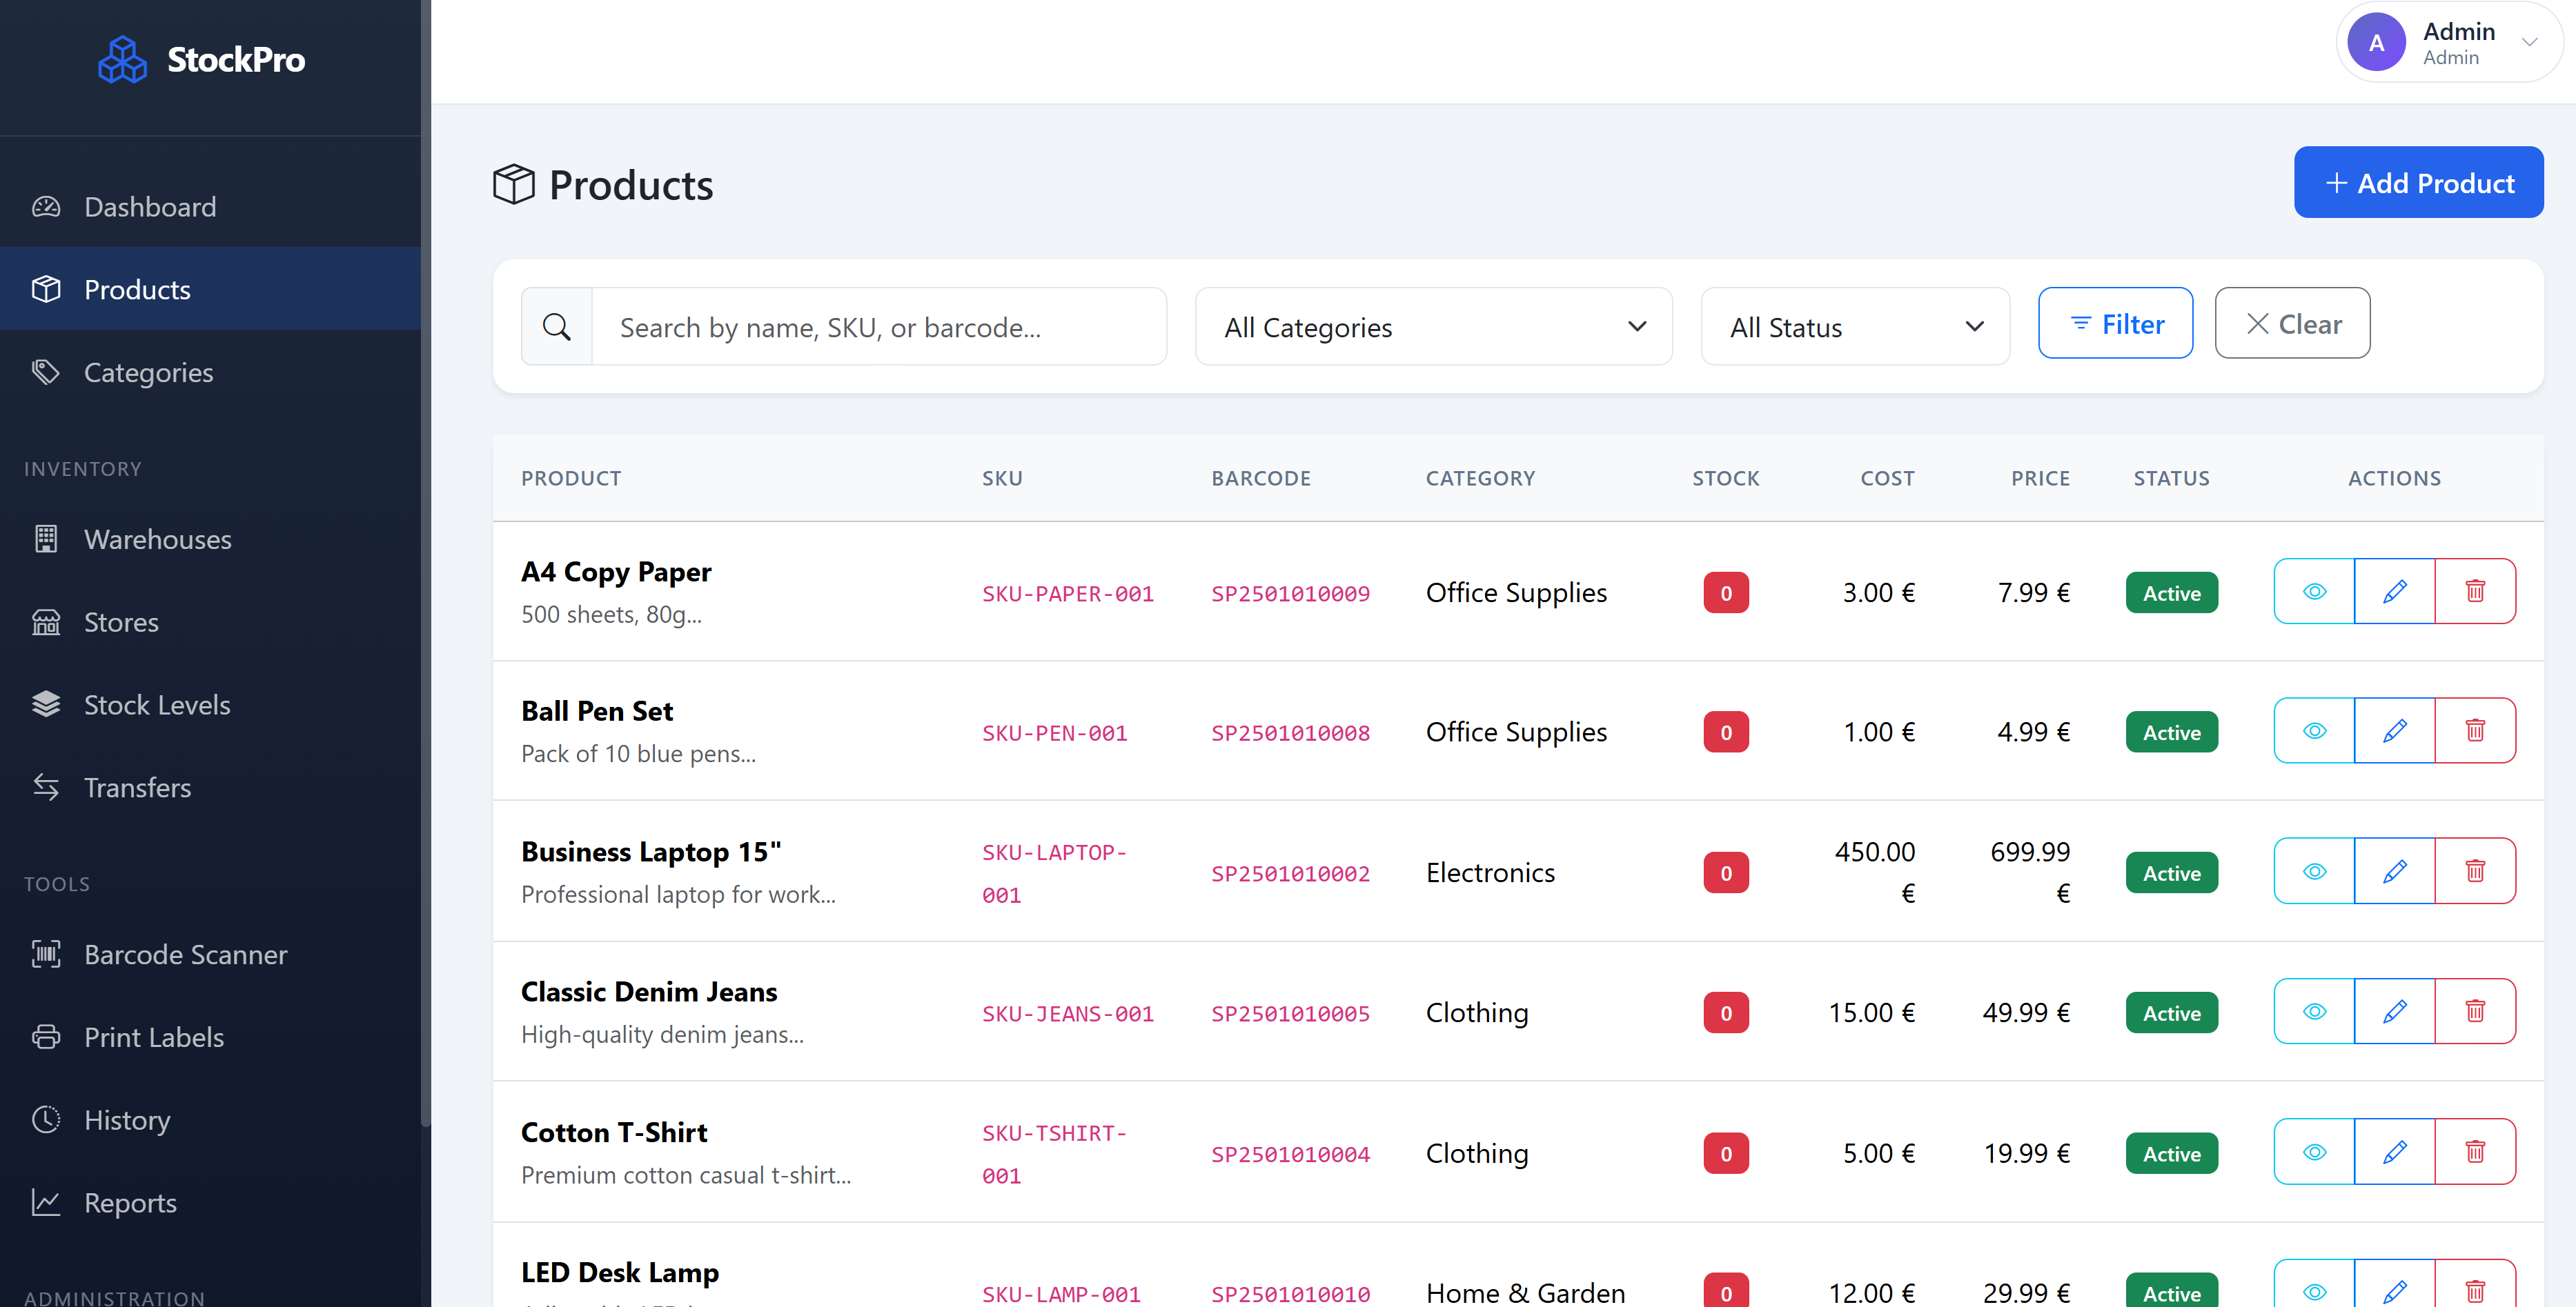Edit the Business Laptop 15" product
The image size is (2576, 1307).
coord(2394,871)
